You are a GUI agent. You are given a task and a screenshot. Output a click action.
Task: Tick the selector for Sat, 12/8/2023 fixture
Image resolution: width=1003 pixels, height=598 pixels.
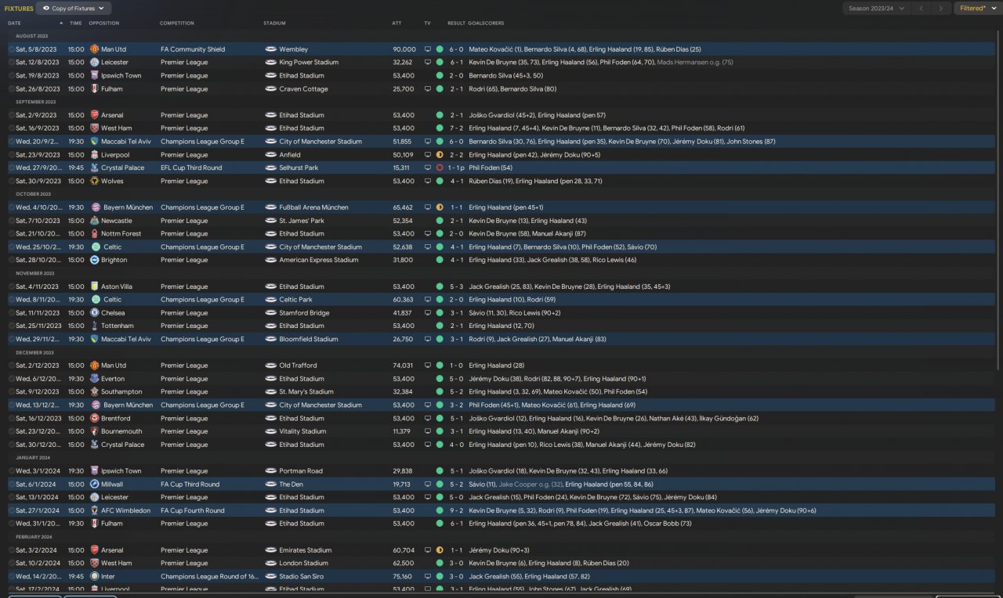(x=11, y=63)
